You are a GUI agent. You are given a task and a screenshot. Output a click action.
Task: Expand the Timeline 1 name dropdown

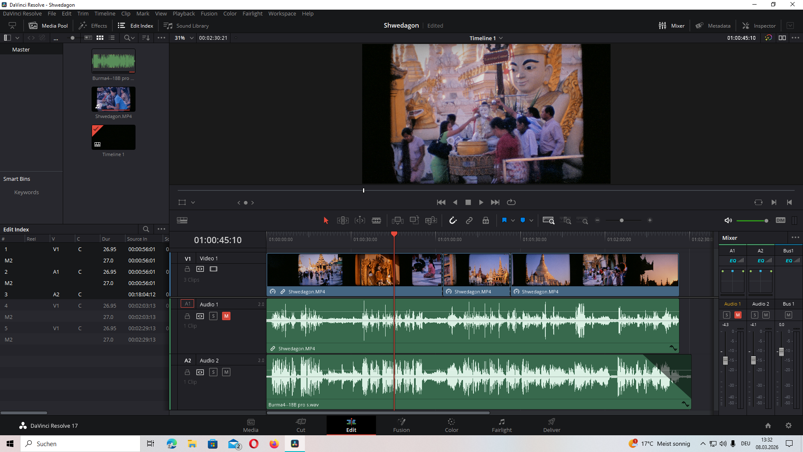tap(501, 38)
